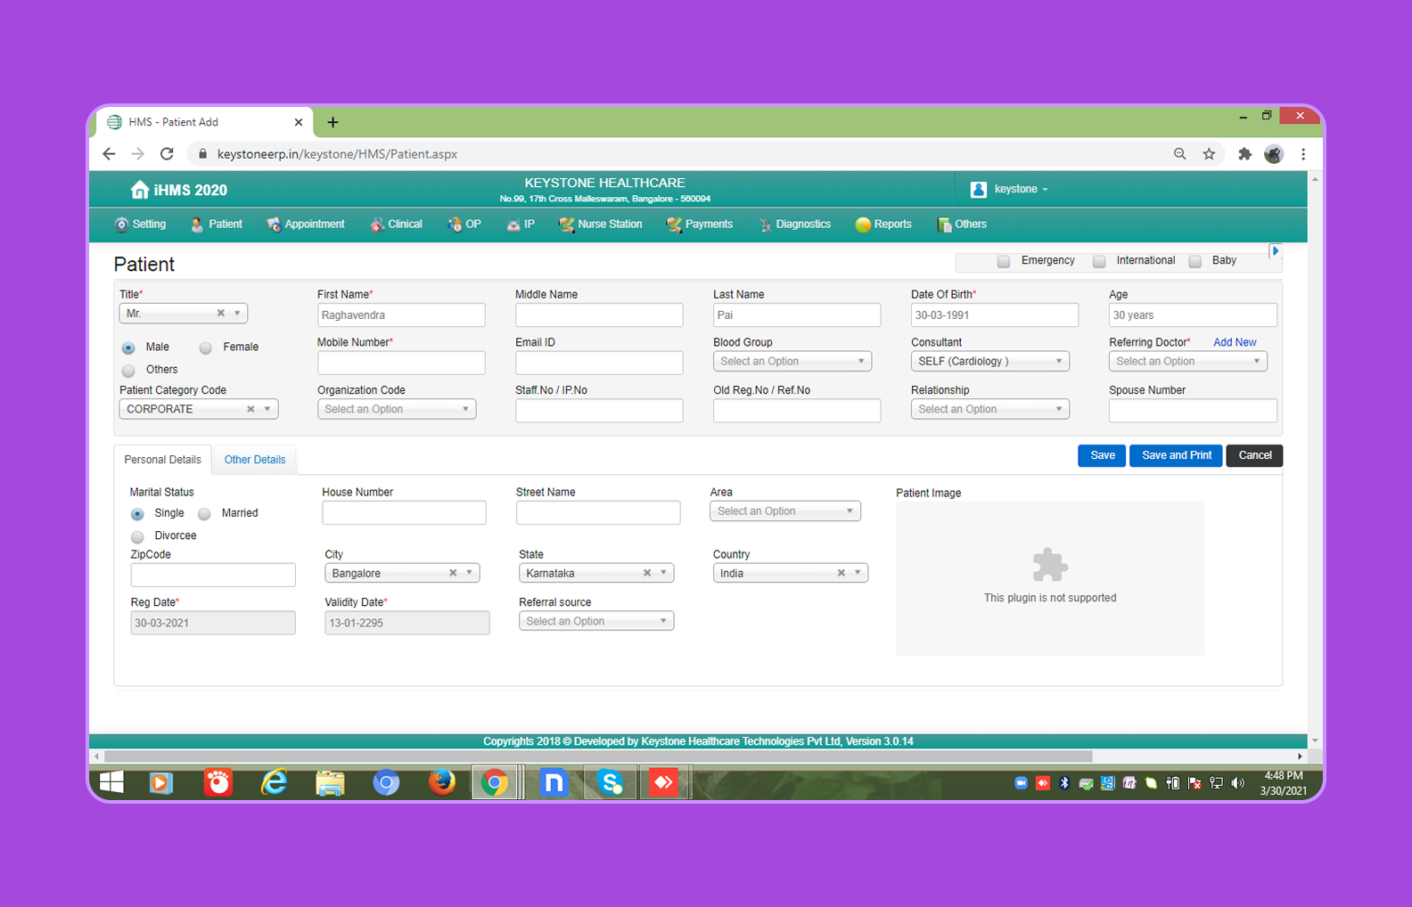Screen dimensions: 1412x907
Task: Open the Appointment menu icon
Action: click(273, 225)
